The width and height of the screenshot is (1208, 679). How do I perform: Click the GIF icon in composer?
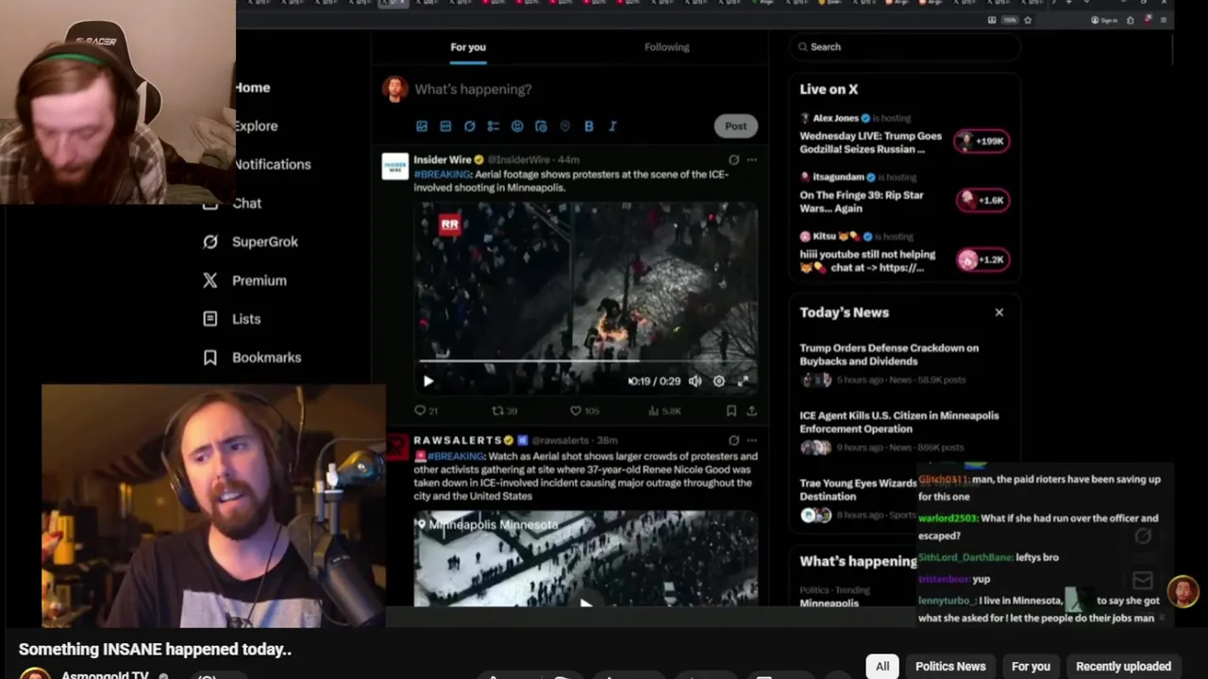pyautogui.click(x=445, y=126)
